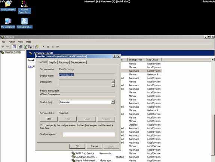Click into the Display name field

click(87, 75)
